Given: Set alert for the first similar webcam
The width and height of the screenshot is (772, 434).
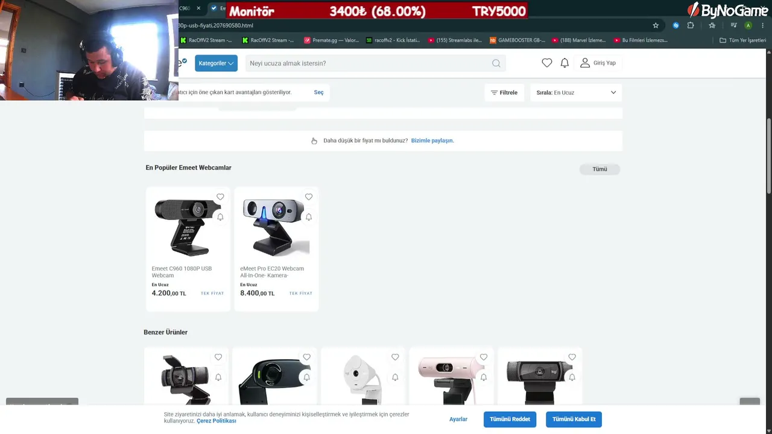Looking at the screenshot, I should pos(218,377).
